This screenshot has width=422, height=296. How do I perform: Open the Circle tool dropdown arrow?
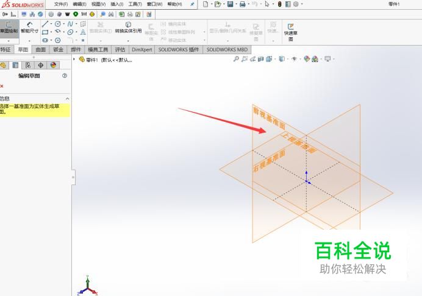(x=63, y=24)
